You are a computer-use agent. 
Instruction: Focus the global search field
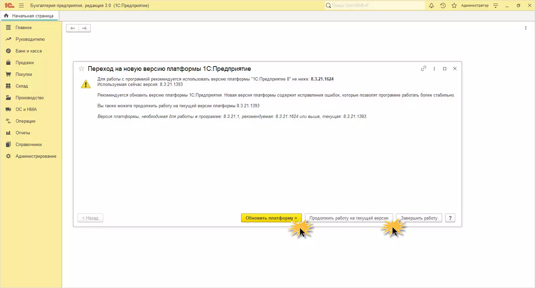coord(375,5)
